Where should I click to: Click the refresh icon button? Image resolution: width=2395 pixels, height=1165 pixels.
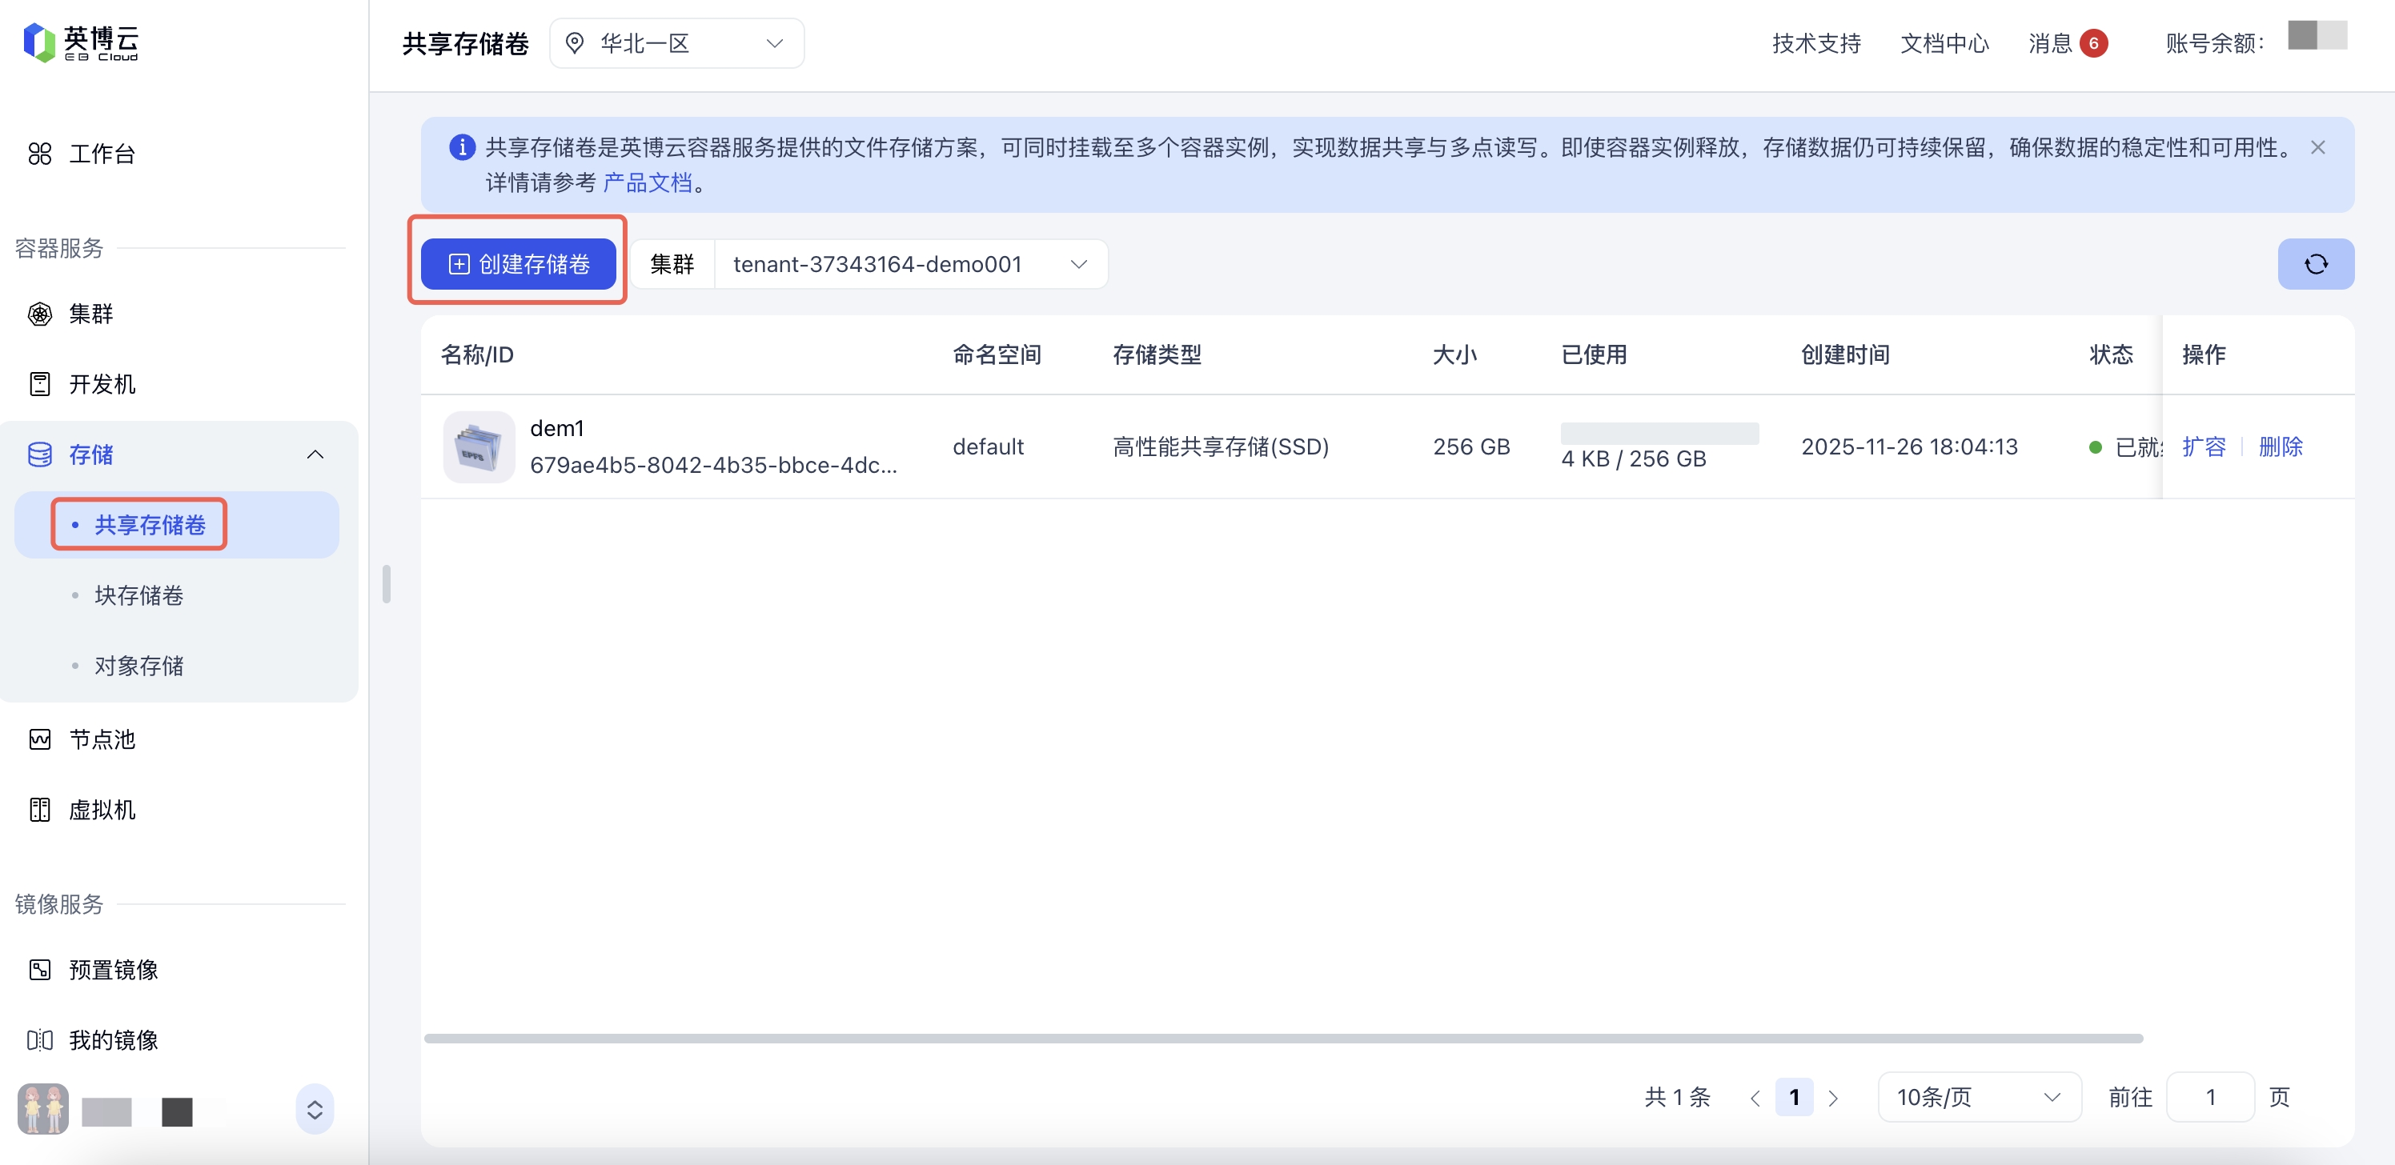(2314, 264)
